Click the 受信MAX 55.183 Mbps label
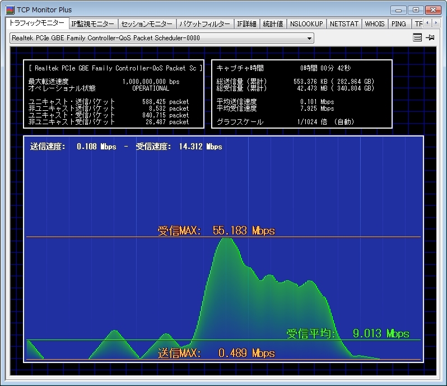Viewport: 447px width, 386px height. [216, 230]
